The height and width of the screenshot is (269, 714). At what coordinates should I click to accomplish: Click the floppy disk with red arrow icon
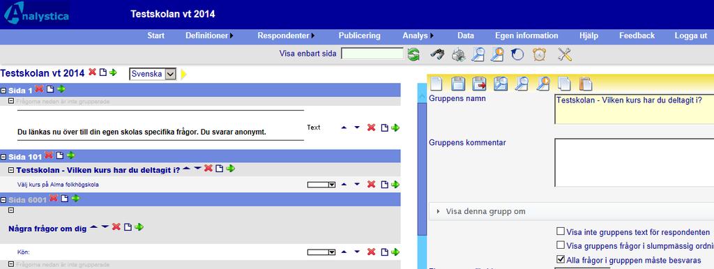click(479, 84)
